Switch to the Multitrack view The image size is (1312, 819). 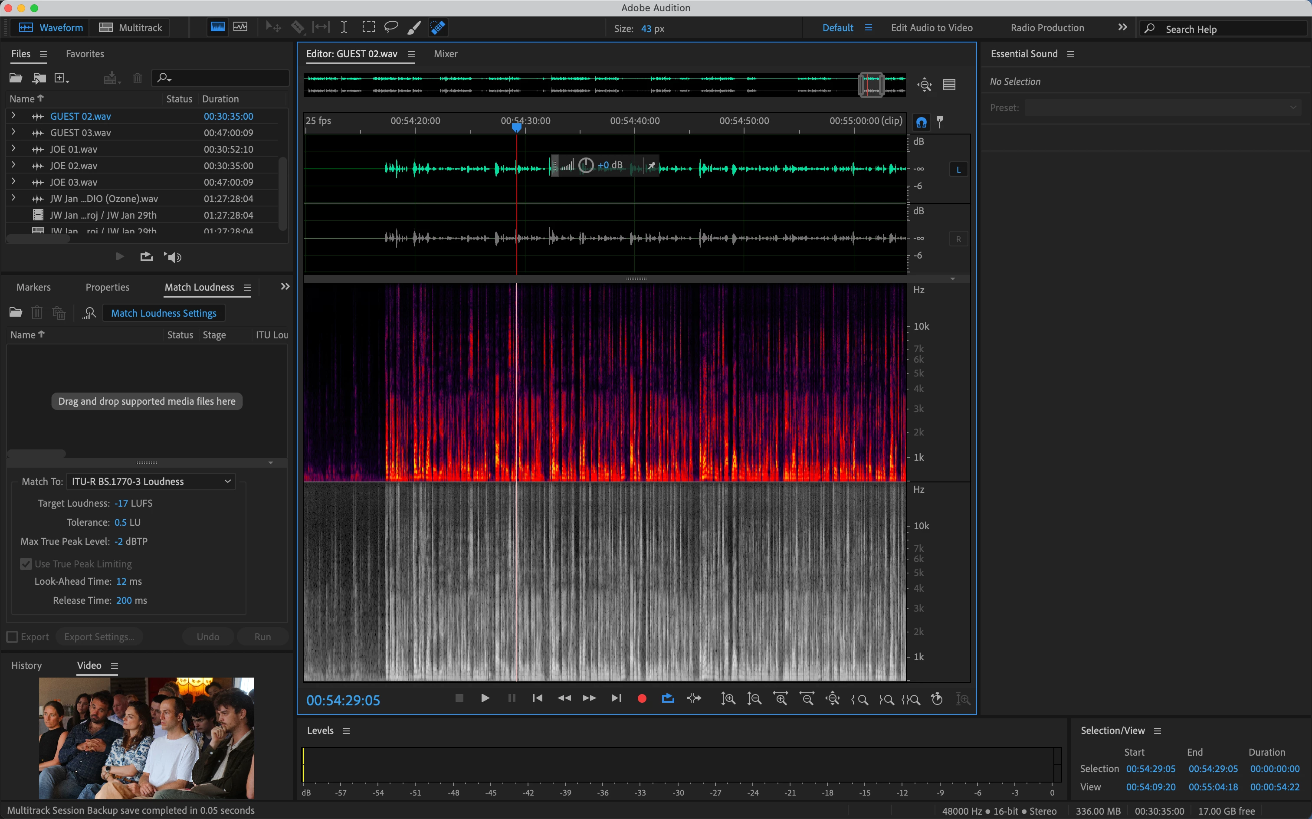(131, 28)
